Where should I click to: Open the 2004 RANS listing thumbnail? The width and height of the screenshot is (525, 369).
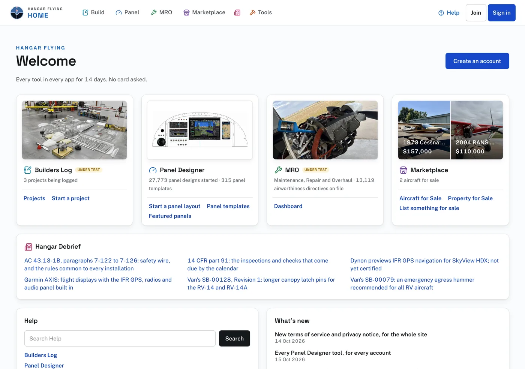click(x=477, y=130)
